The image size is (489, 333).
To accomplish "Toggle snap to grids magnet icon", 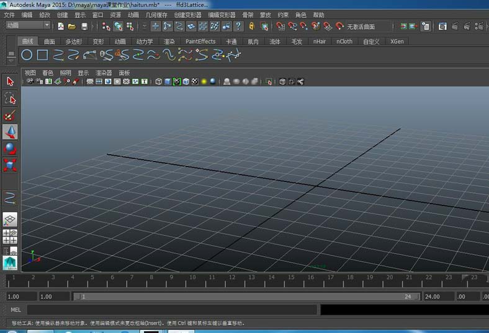I will [280, 27].
